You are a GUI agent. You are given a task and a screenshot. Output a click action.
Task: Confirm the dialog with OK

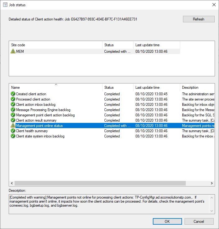click(167, 221)
